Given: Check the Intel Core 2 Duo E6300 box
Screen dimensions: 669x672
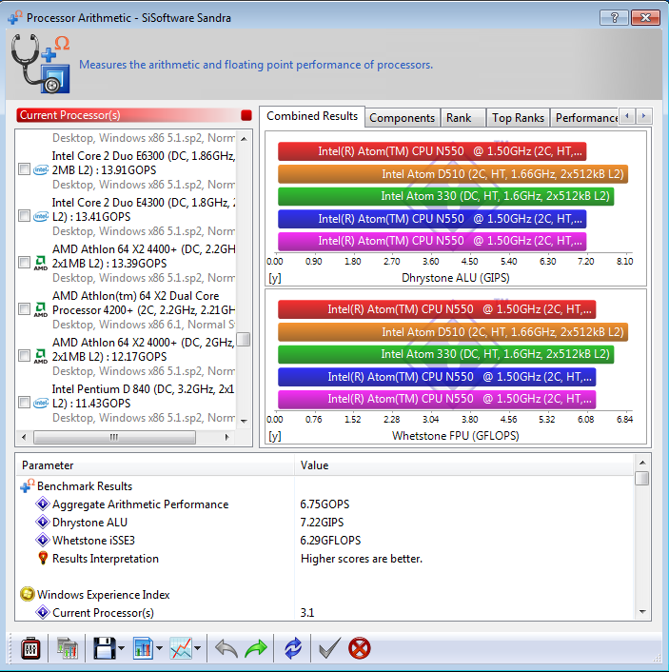Looking at the screenshot, I should pos(24,169).
